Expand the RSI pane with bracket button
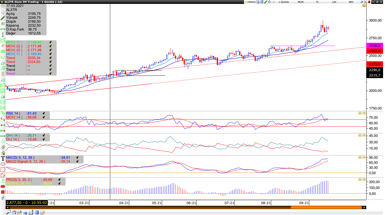 tap(360, 113)
